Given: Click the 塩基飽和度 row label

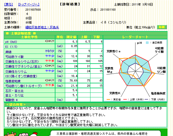Looking at the screenshot, I should (x=13, y=81).
